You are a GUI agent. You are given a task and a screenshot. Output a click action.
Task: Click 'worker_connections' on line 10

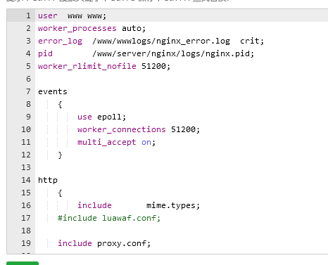point(122,129)
